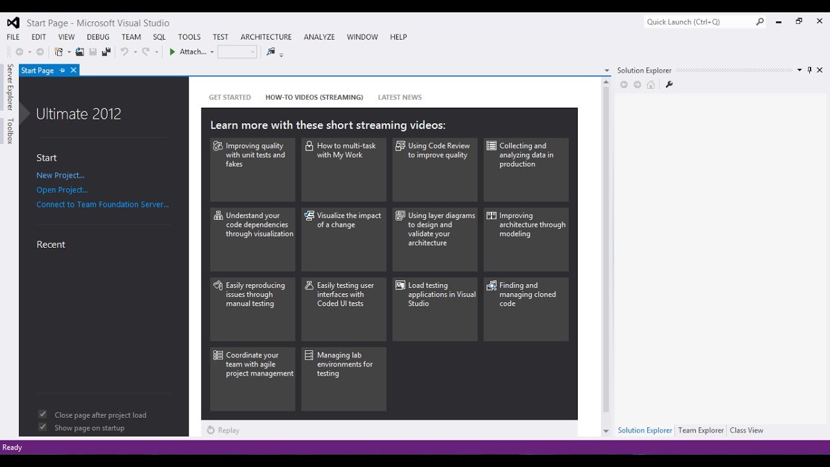Open the empty solution configurations combo box
Screen dimensions: 830x467
(237, 52)
